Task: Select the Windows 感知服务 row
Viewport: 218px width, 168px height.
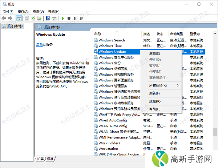Action: pos(116,69)
